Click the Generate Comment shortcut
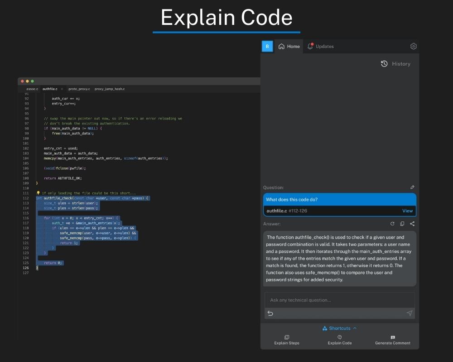The width and height of the screenshot is (453, 362). point(393,340)
